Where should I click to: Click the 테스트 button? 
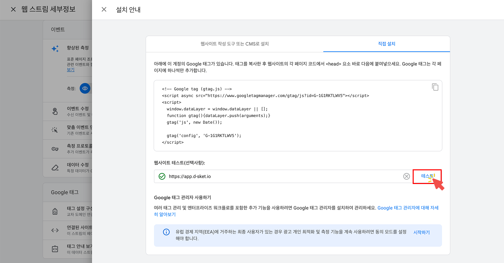click(x=427, y=176)
